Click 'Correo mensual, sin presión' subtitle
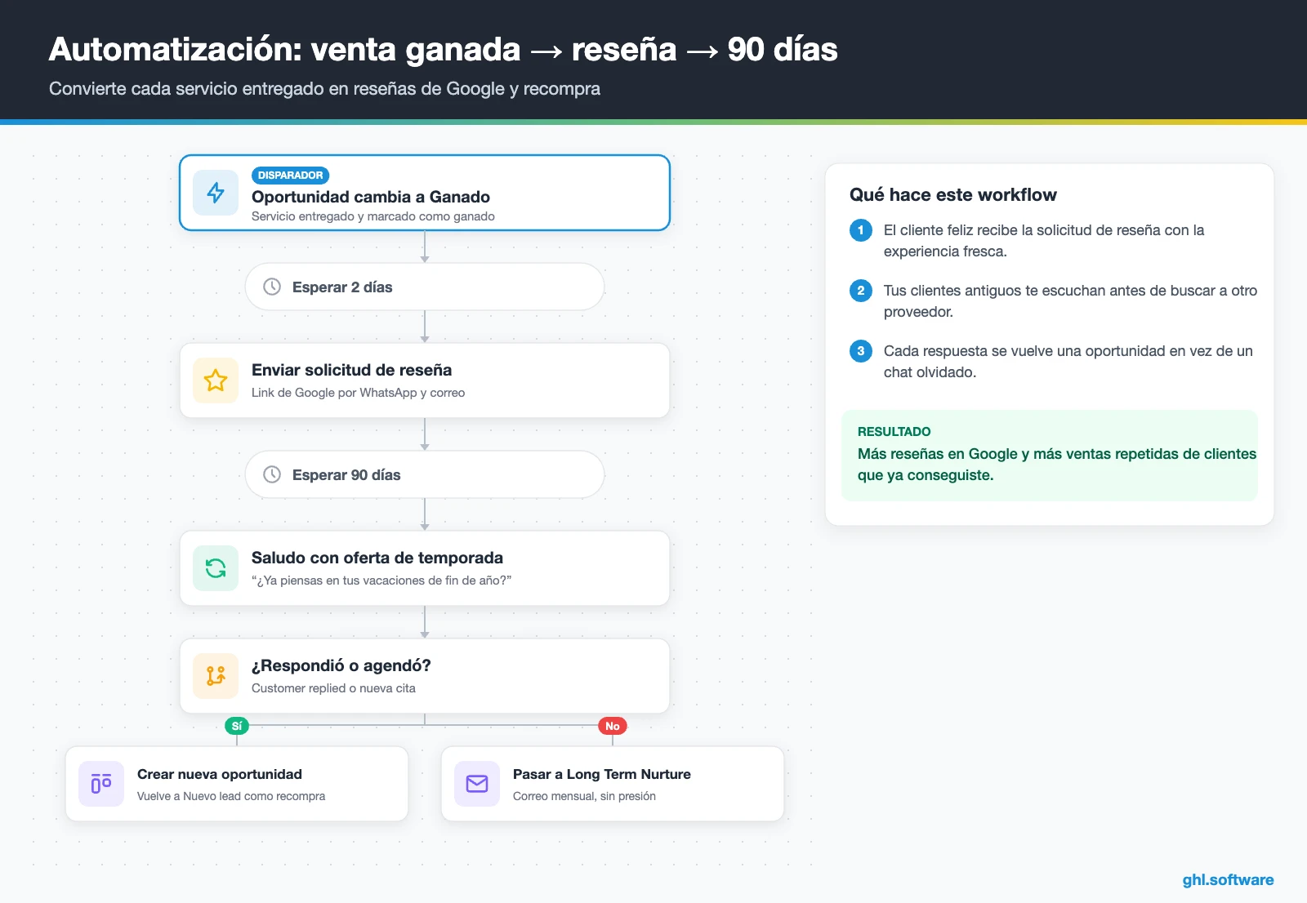The height and width of the screenshot is (903, 1307). click(x=584, y=796)
